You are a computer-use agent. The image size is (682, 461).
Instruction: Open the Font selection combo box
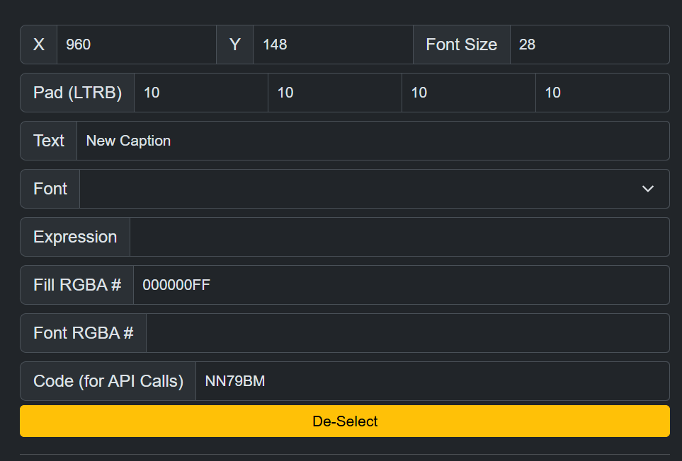361,189
